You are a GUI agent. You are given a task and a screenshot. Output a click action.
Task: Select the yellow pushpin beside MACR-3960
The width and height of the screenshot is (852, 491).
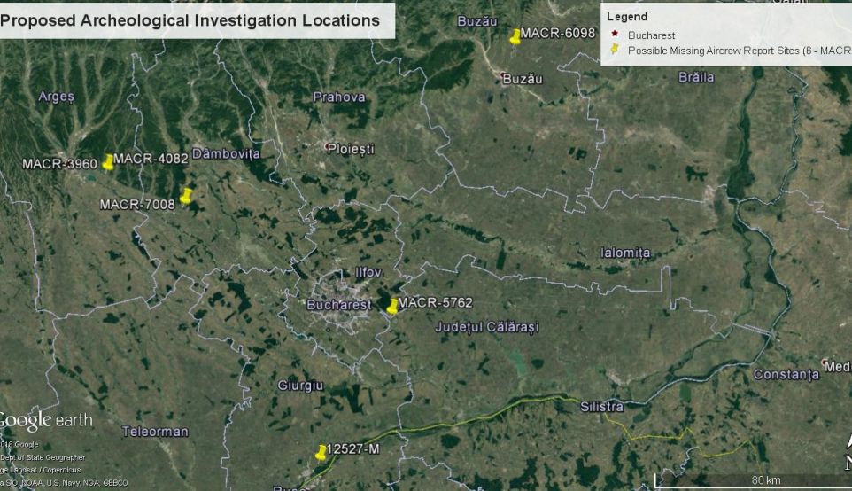(108, 162)
